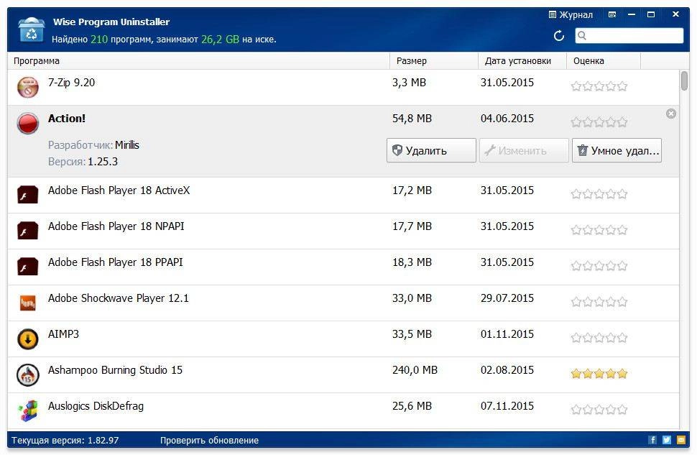697x455 pixels.
Task: Rate 7-Zip 9.20 with the stars
Action: point(599,86)
